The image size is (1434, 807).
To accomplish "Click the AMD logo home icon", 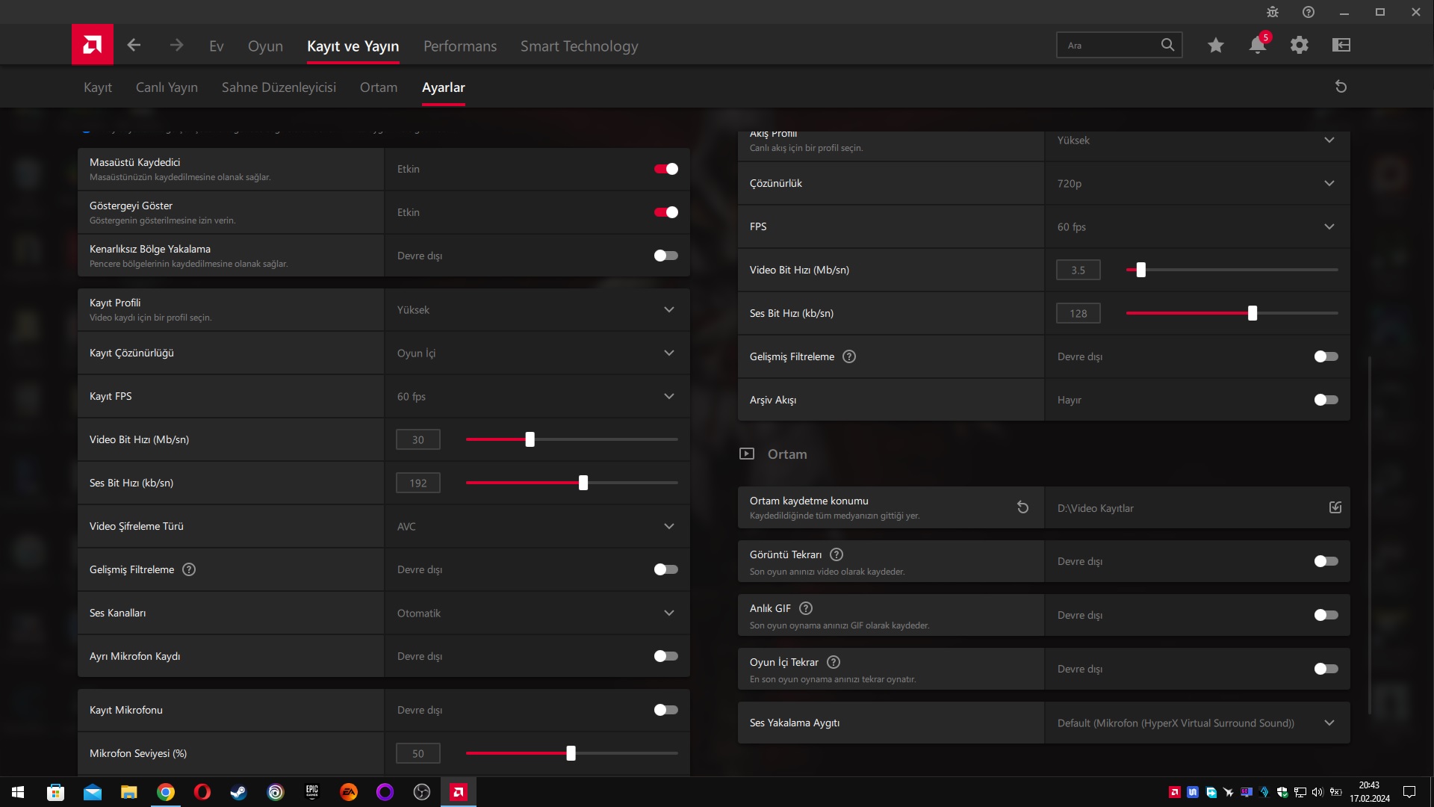I will [x=93, y=45].
